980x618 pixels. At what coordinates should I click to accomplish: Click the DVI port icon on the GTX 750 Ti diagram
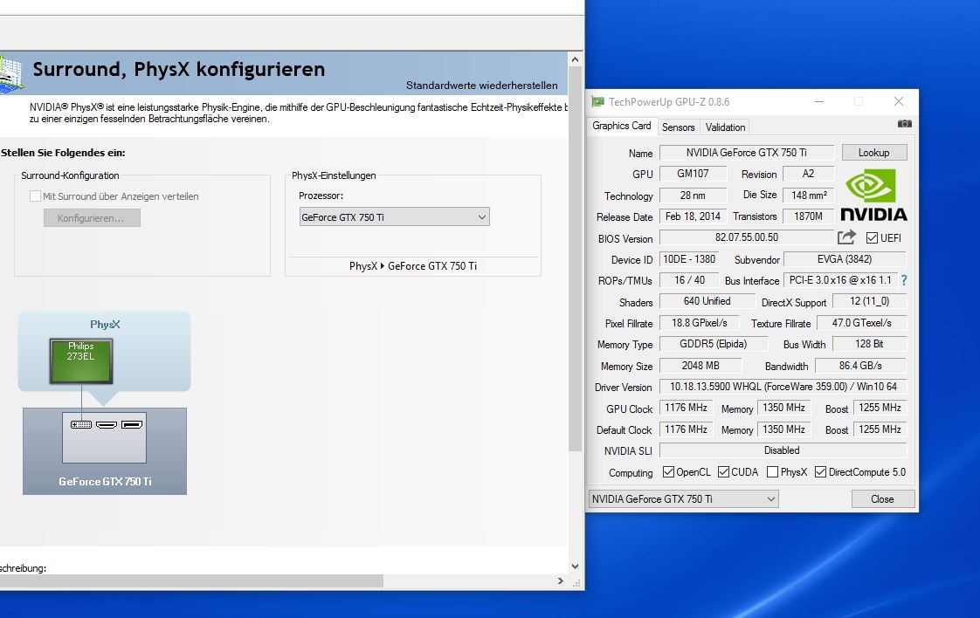pos(81,425)
